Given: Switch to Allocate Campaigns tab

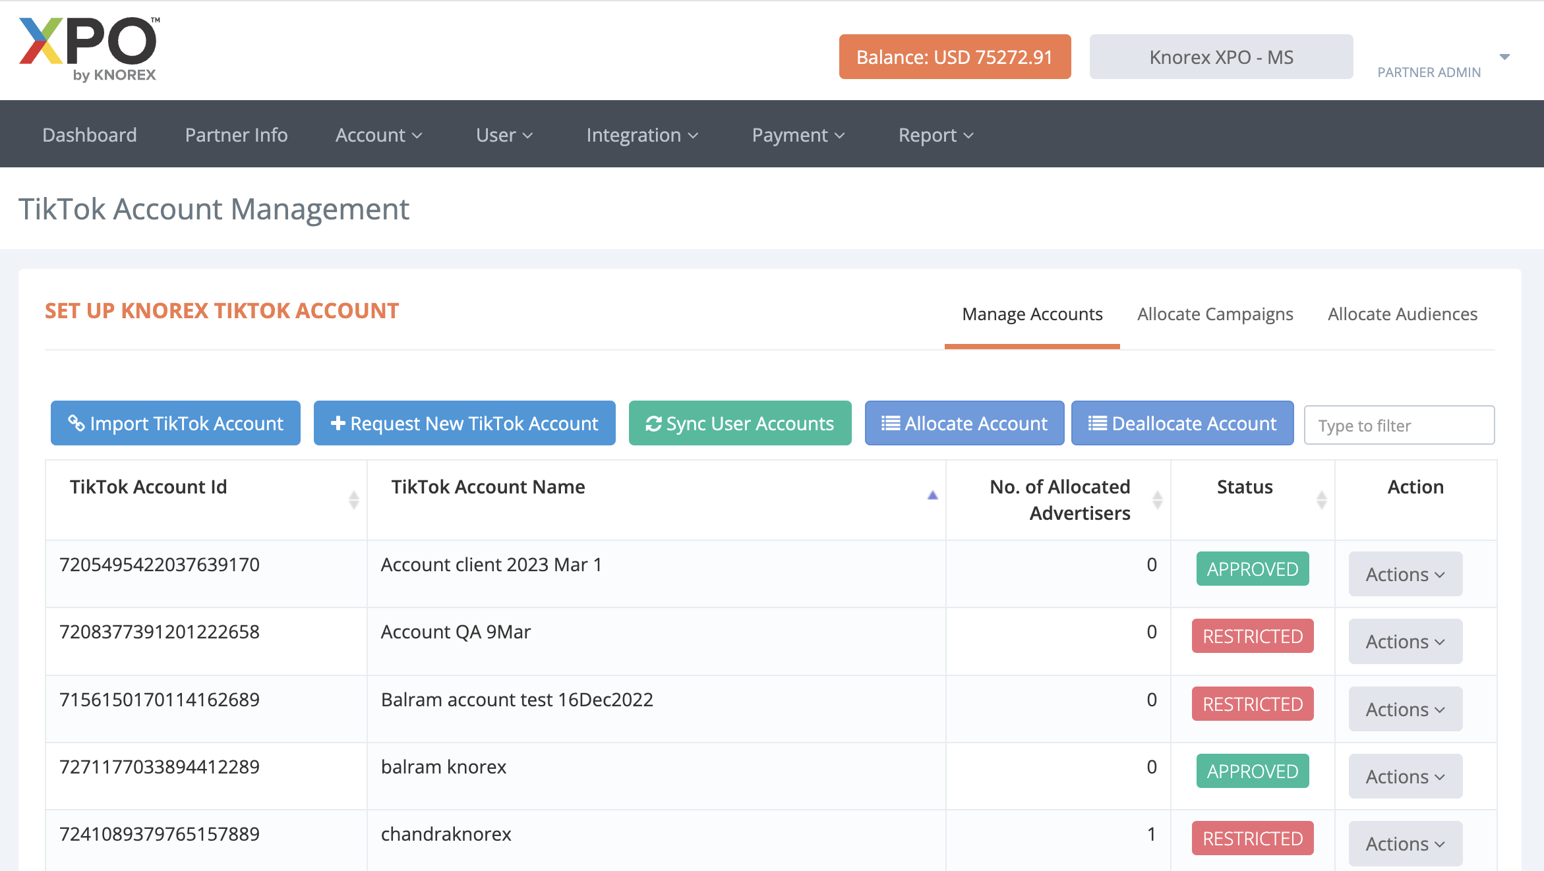Looking at the screenshot, I should 1215,314.
